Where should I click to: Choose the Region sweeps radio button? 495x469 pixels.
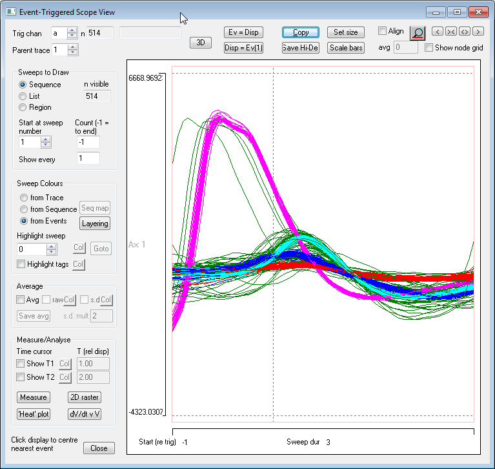tap(24, 107)
